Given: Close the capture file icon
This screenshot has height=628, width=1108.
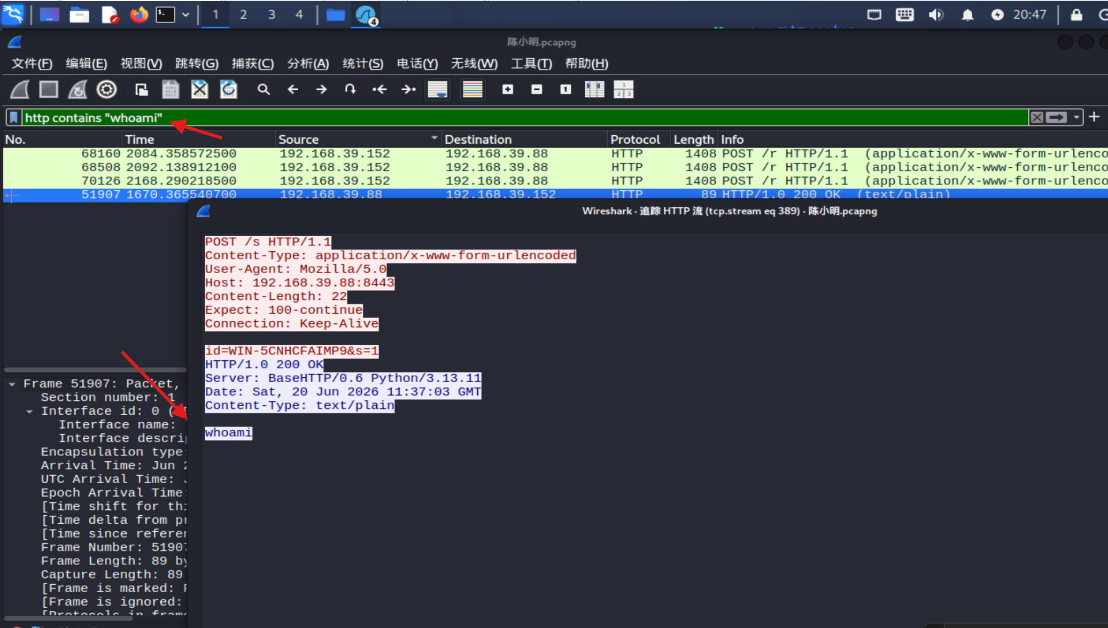Looking at the screenshot, I should 199,89.
